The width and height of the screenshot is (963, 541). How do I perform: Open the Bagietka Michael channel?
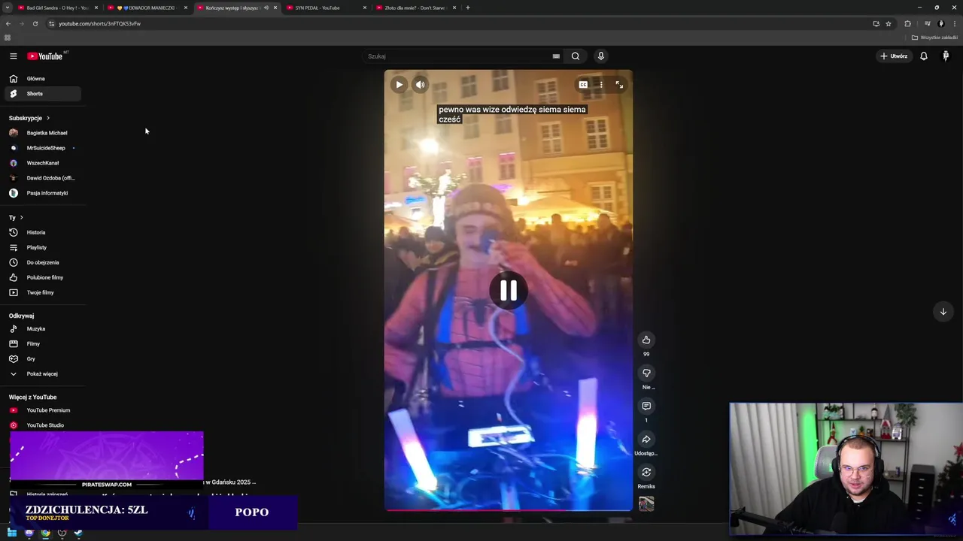point(42,133)
